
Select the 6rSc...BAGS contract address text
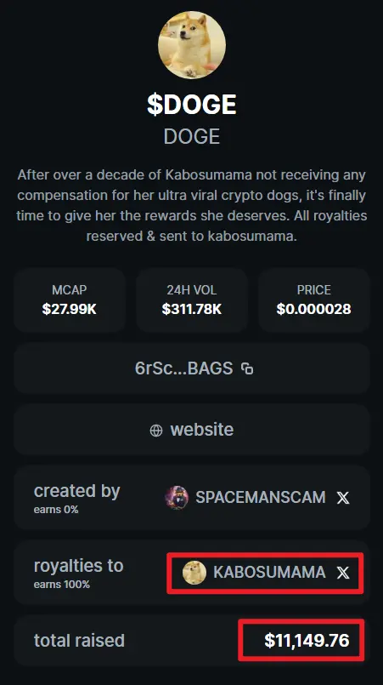[183, 368]
